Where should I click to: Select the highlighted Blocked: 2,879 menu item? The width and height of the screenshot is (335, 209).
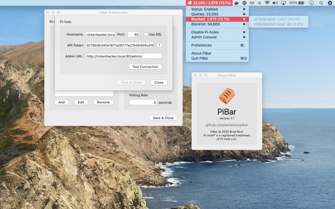pyautogui.click(x=217, y=19)
